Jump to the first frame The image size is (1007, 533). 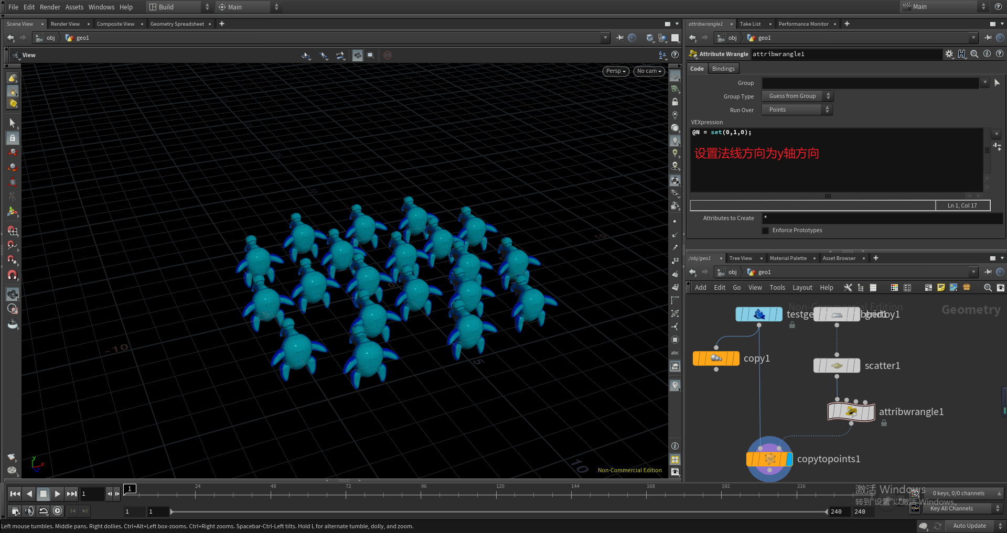pyautogui.click(x=15, y=494)
